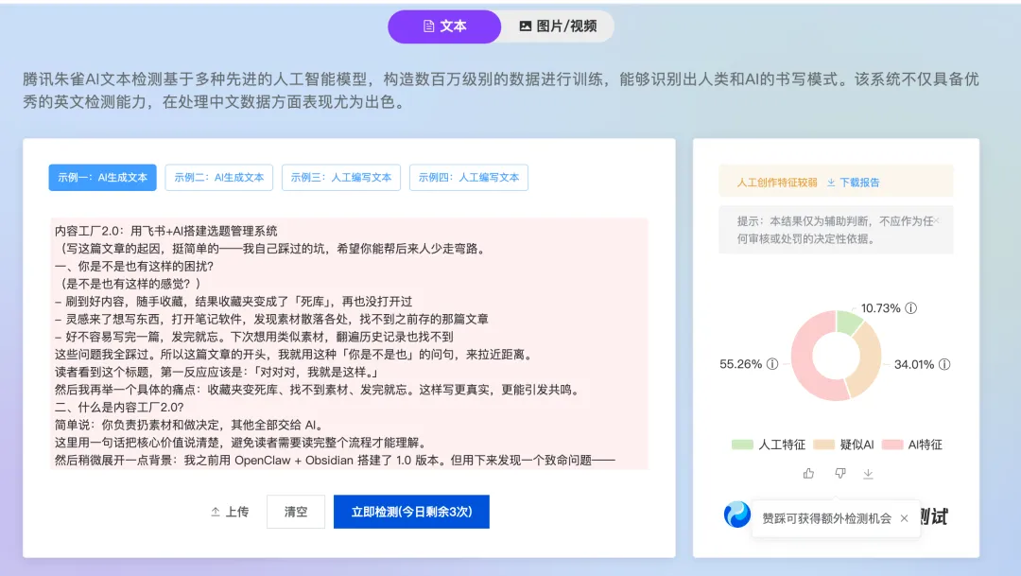Close the 赞踩可获得额外检测机会 tooltip
The image size is (1021, 576).
904,518
